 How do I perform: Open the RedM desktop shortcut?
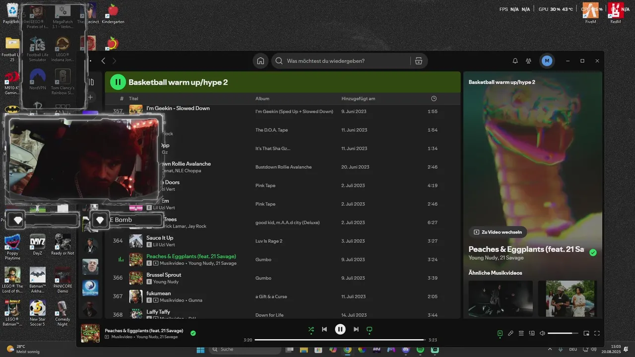tap(616, 13)
